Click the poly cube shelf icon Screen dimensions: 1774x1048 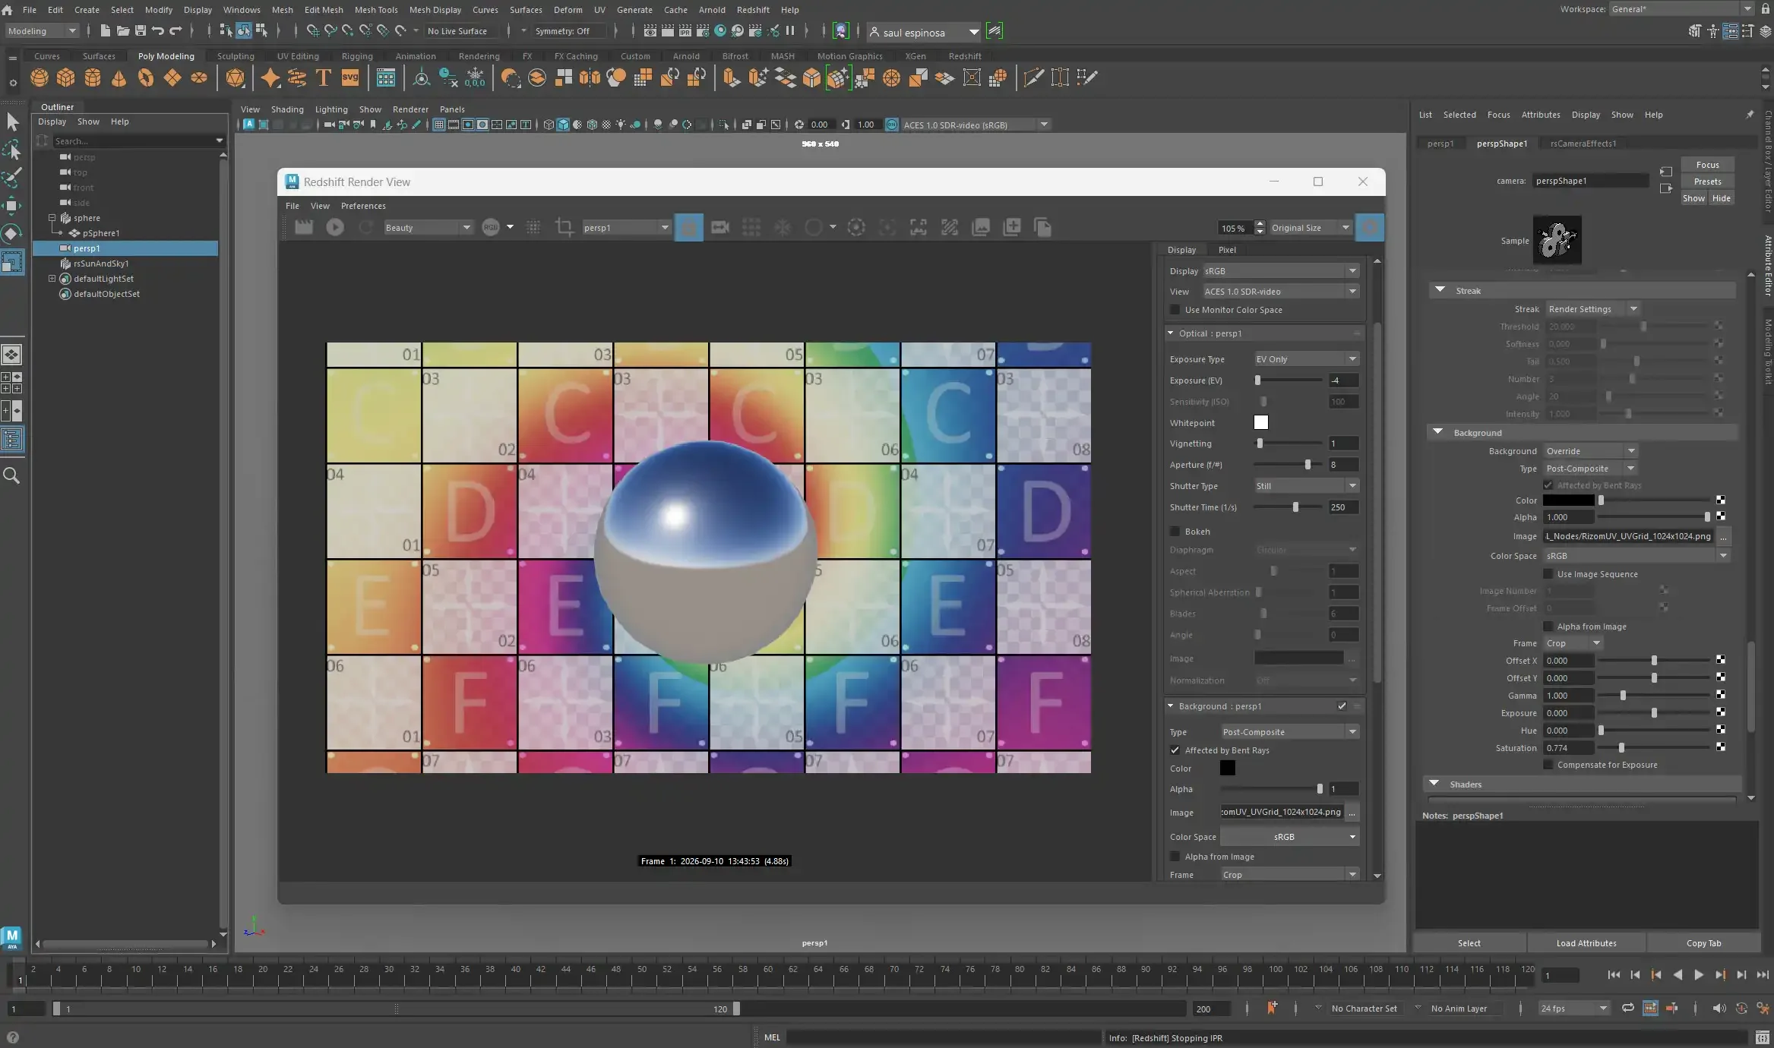pos(65,77)
